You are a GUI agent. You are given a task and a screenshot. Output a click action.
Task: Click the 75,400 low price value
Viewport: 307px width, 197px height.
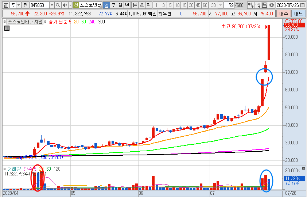[266, 14]
